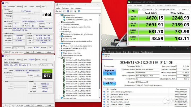This screenshot has width=191, height=107.
Task: Click the Хорошо 97 % health status button
Action: (x=109, y=72)
